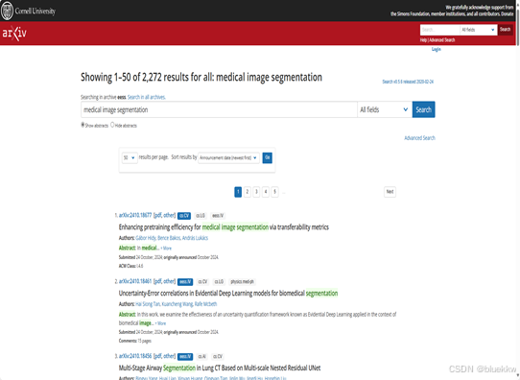Click the Next page button

pyautogui.click(x=390, y=192)
